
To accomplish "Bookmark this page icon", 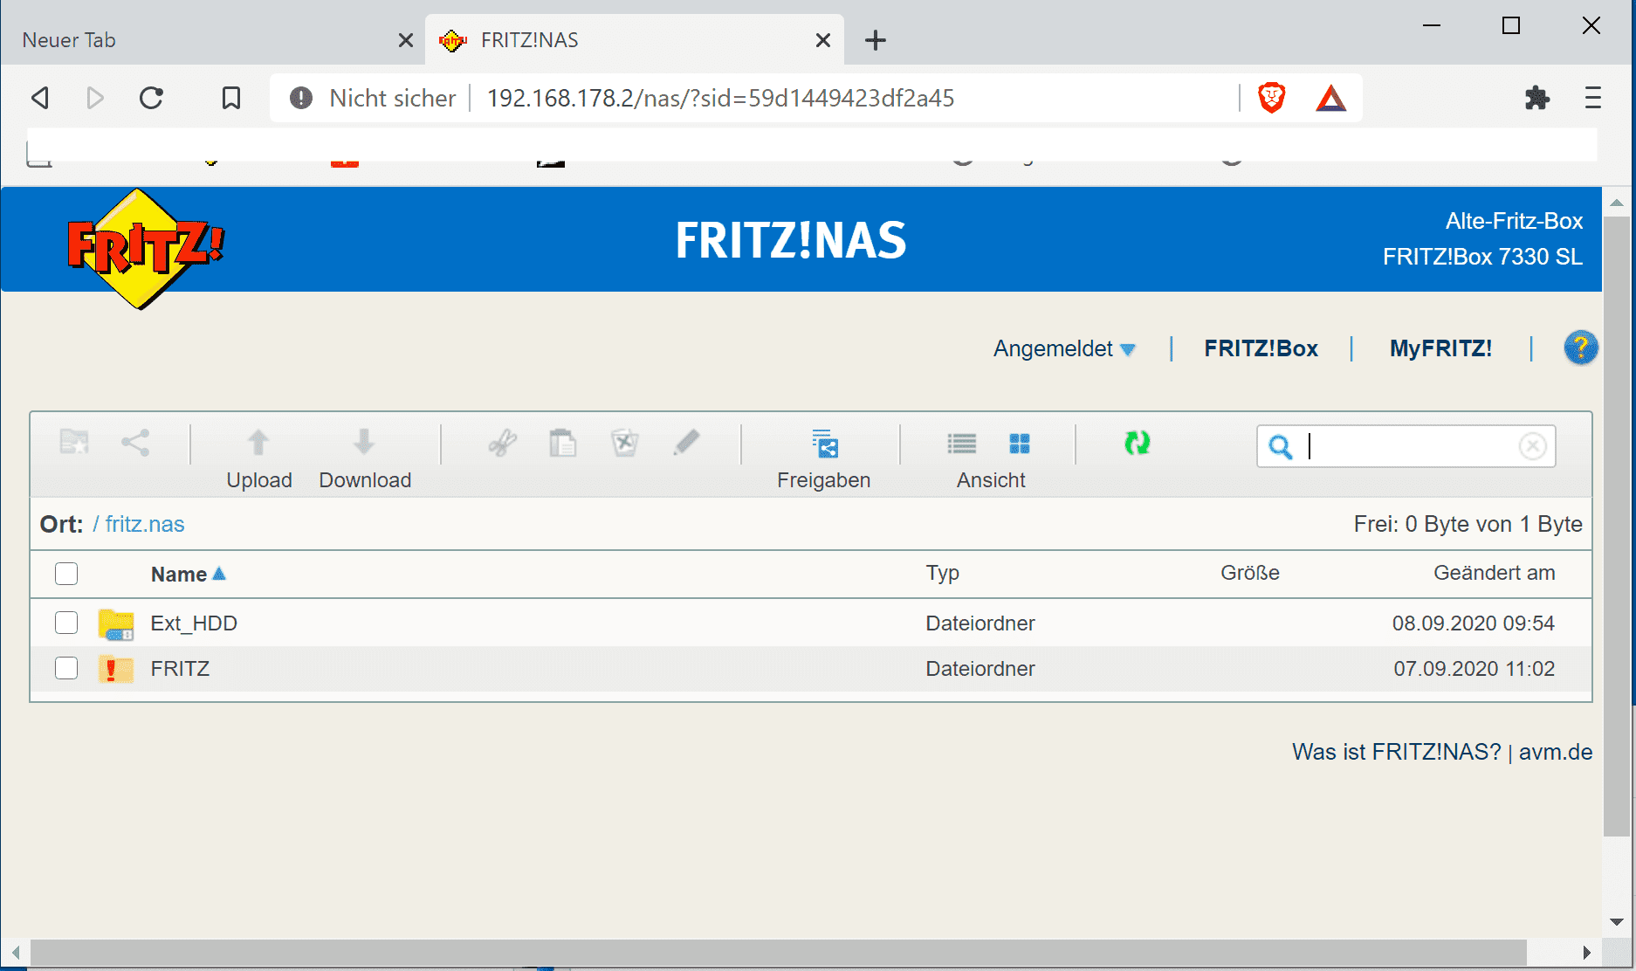I will point(230,98).
